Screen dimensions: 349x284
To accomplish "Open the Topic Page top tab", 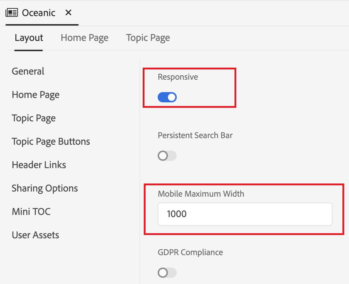I will pyautogui.click(x=148, y=38).
